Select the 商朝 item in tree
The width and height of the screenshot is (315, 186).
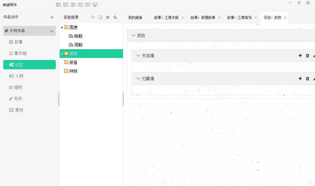click(x=78, y=36)
